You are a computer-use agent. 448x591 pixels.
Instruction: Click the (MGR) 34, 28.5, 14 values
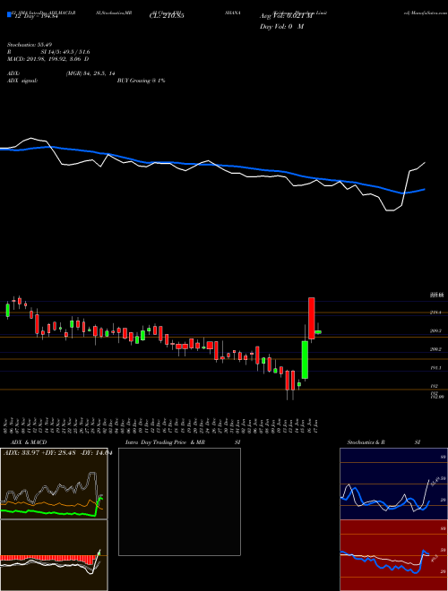point(90,73)
